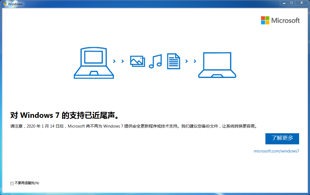Click chevron just left of pictures icon
Screen dimensions: 310x195
123,61
